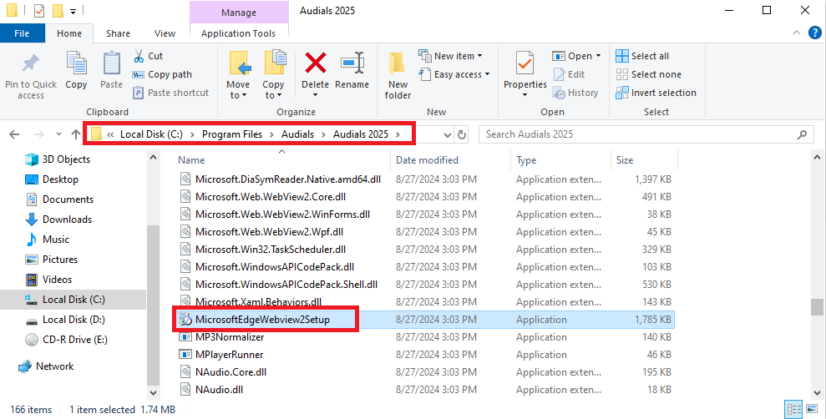Open 3D Objects in navigation pane
The width and height of the screenshot is (826, 419).
click(58, 159)
